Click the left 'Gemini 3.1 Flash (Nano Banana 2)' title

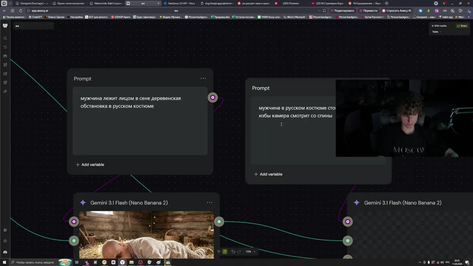tap(129, 203)
